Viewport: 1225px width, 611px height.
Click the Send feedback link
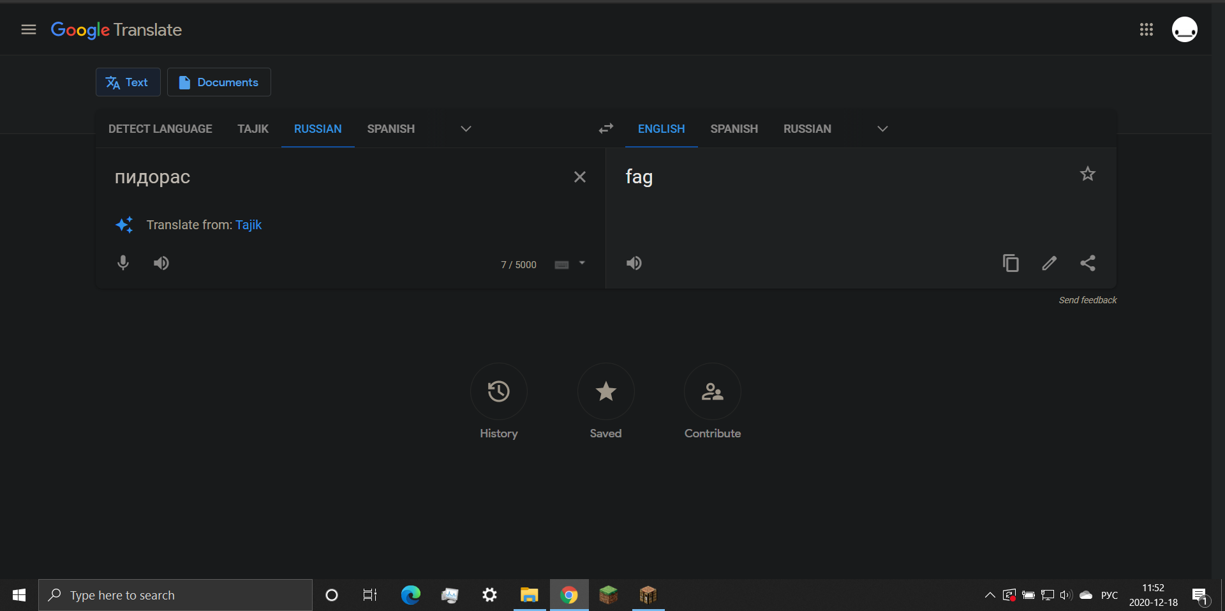[x=1087, y=300]
